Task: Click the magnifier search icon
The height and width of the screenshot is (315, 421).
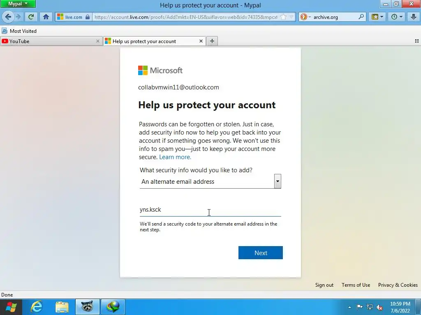Action: [x=361, y=17]
